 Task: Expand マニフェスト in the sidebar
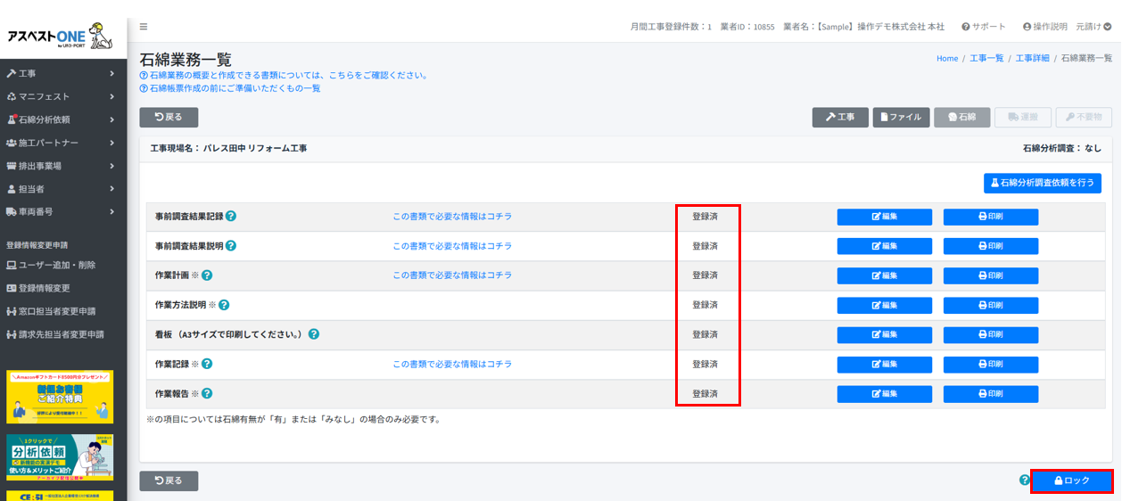click(61, 96)
